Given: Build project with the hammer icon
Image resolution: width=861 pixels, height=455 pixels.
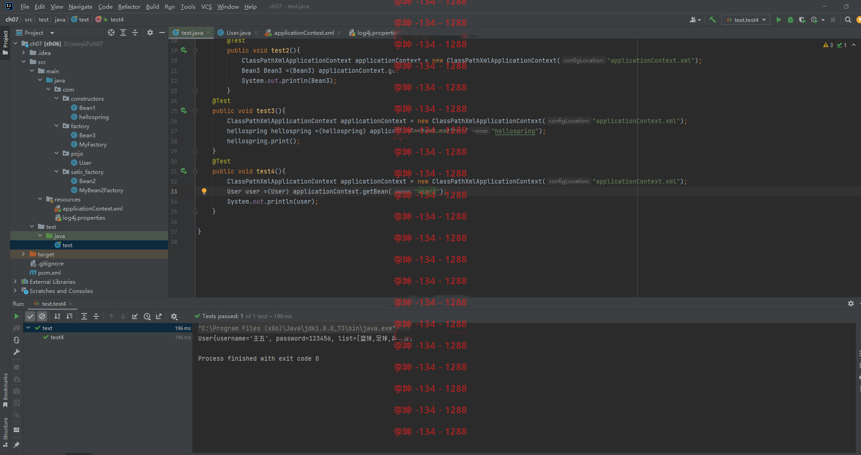Looking at the screenshot, I should (712, 20).
